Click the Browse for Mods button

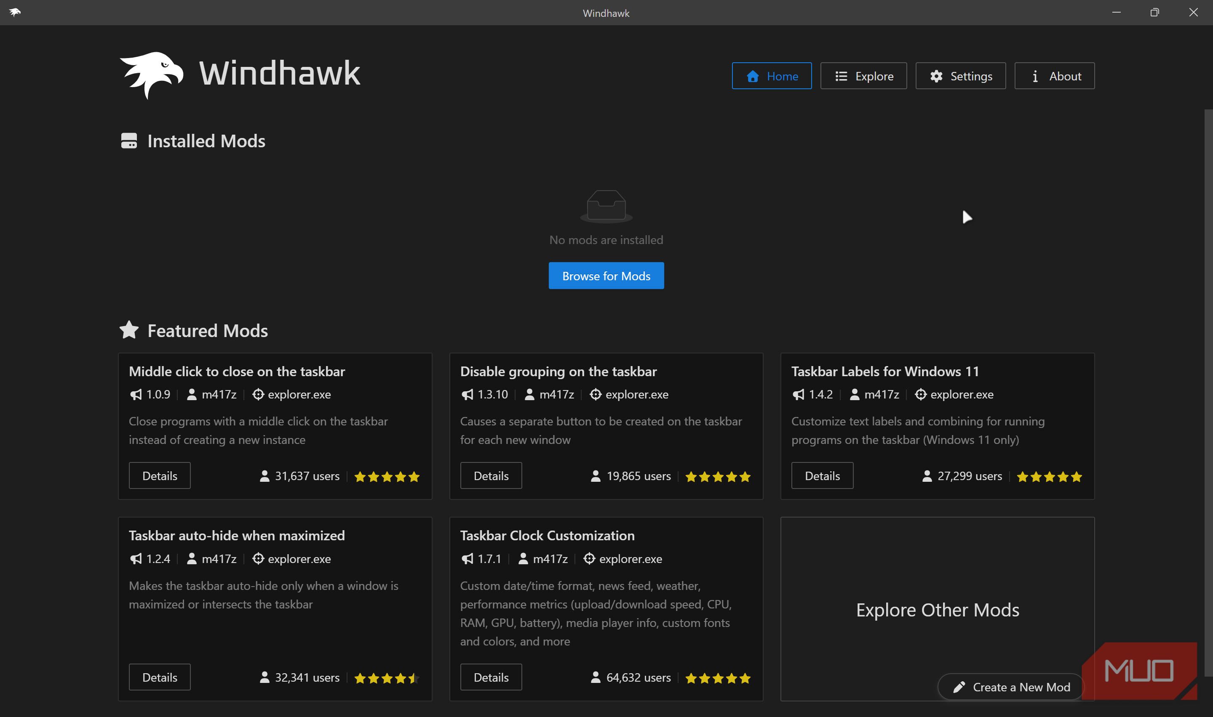(x=606, y=276)
